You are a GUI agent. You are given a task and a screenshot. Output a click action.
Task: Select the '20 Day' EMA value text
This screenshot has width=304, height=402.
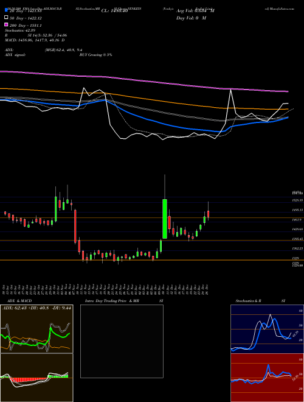[x=26, y=11]
